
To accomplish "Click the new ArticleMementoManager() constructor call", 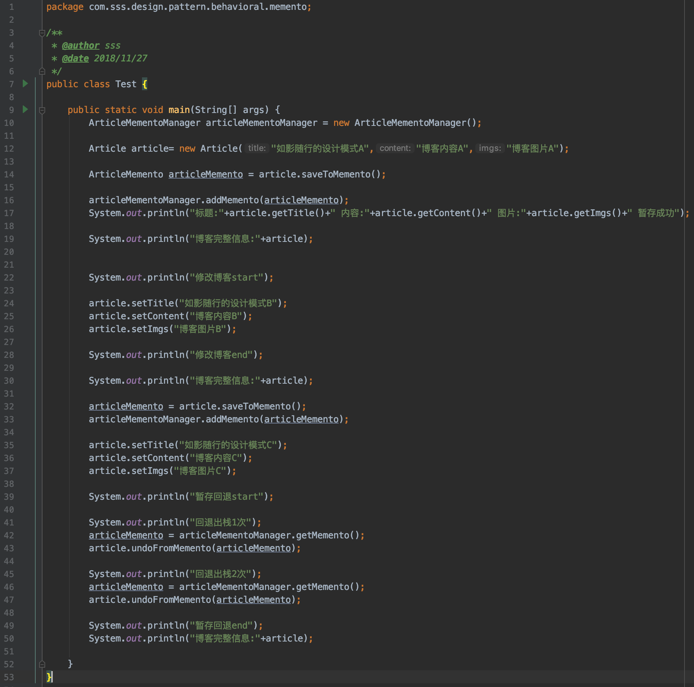I will coord(405,123).
